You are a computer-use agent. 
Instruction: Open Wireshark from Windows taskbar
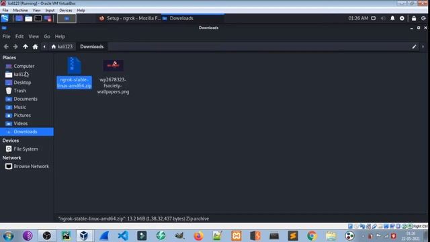104,236
